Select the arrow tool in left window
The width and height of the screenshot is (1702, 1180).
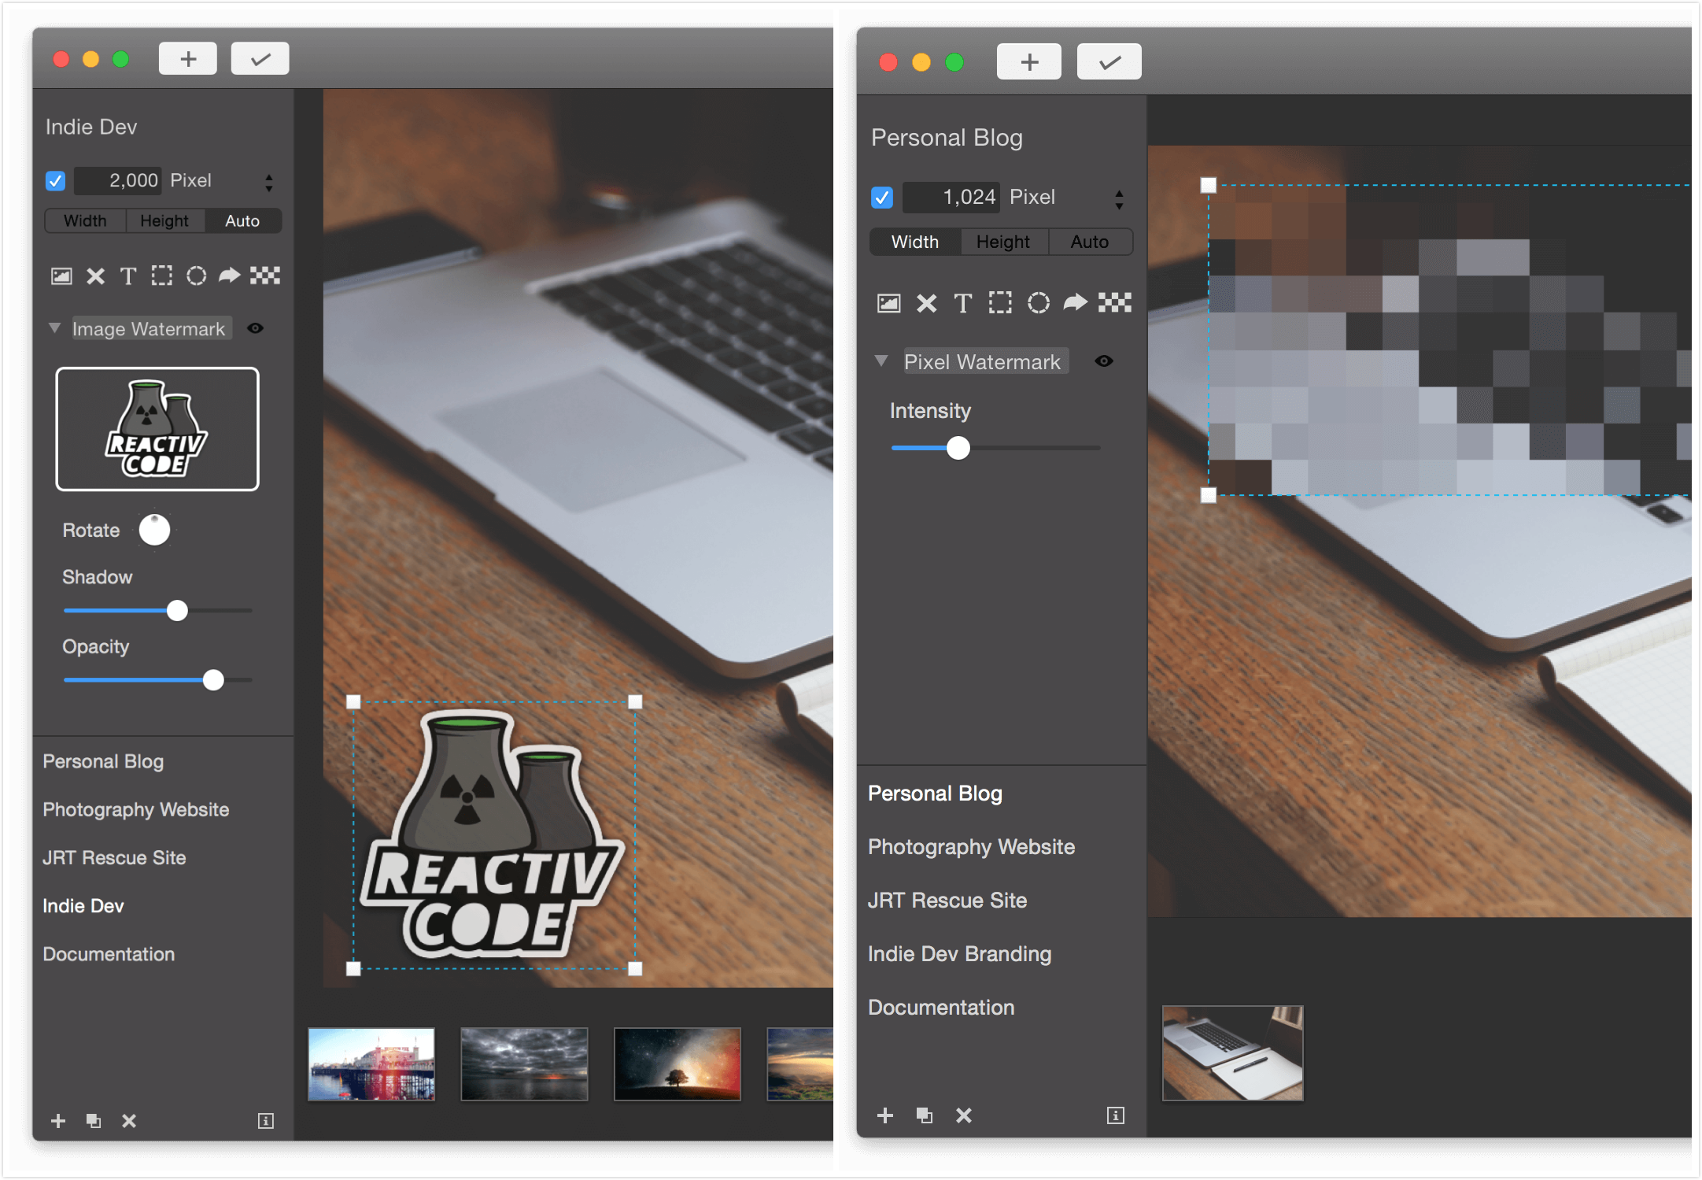click(x=229, y=276)
